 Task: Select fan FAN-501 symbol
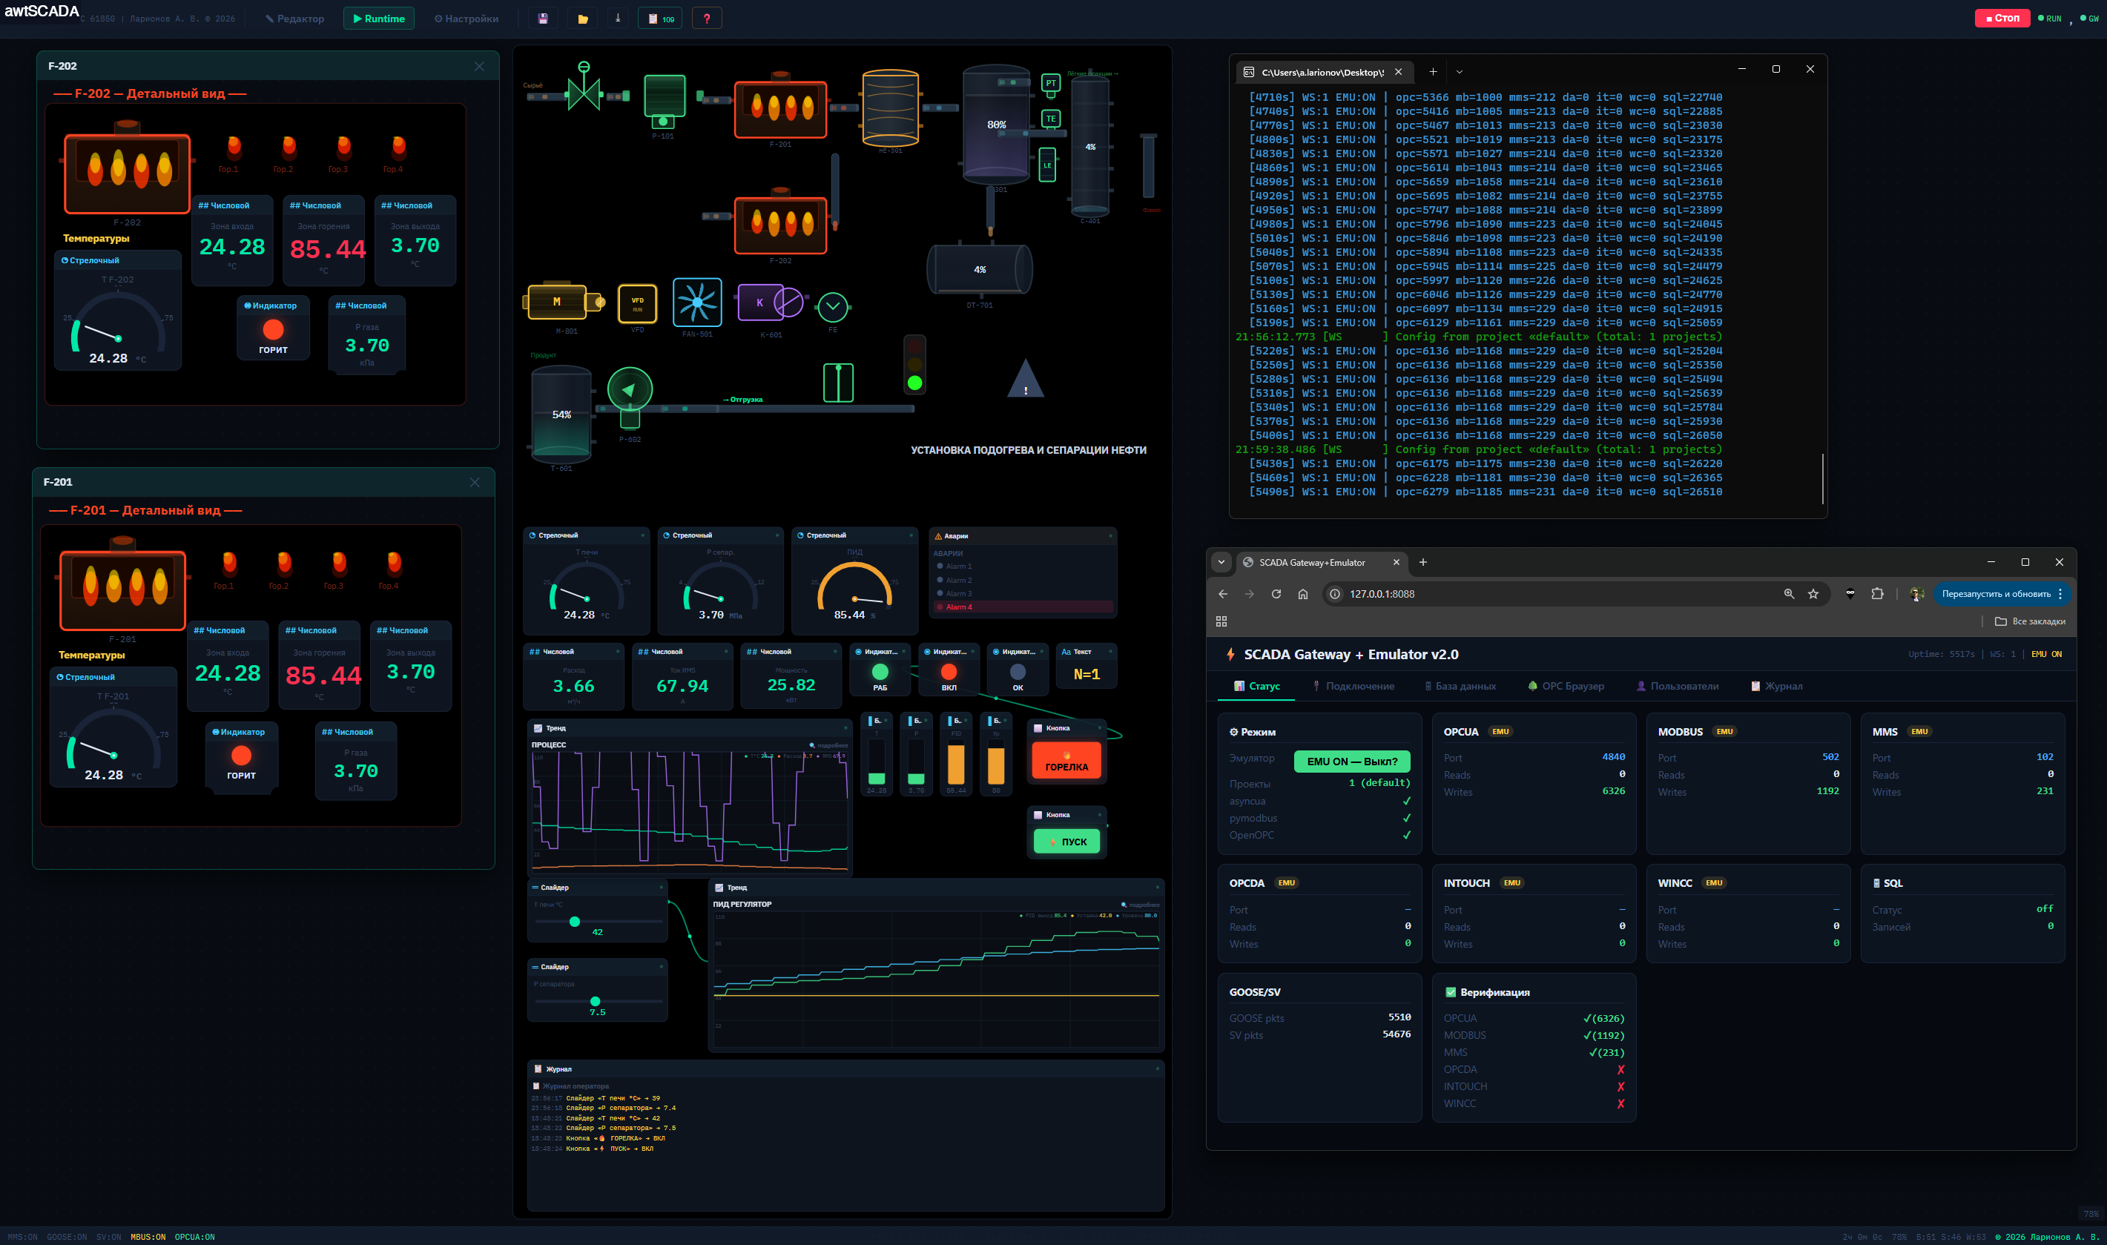[697, 302]
